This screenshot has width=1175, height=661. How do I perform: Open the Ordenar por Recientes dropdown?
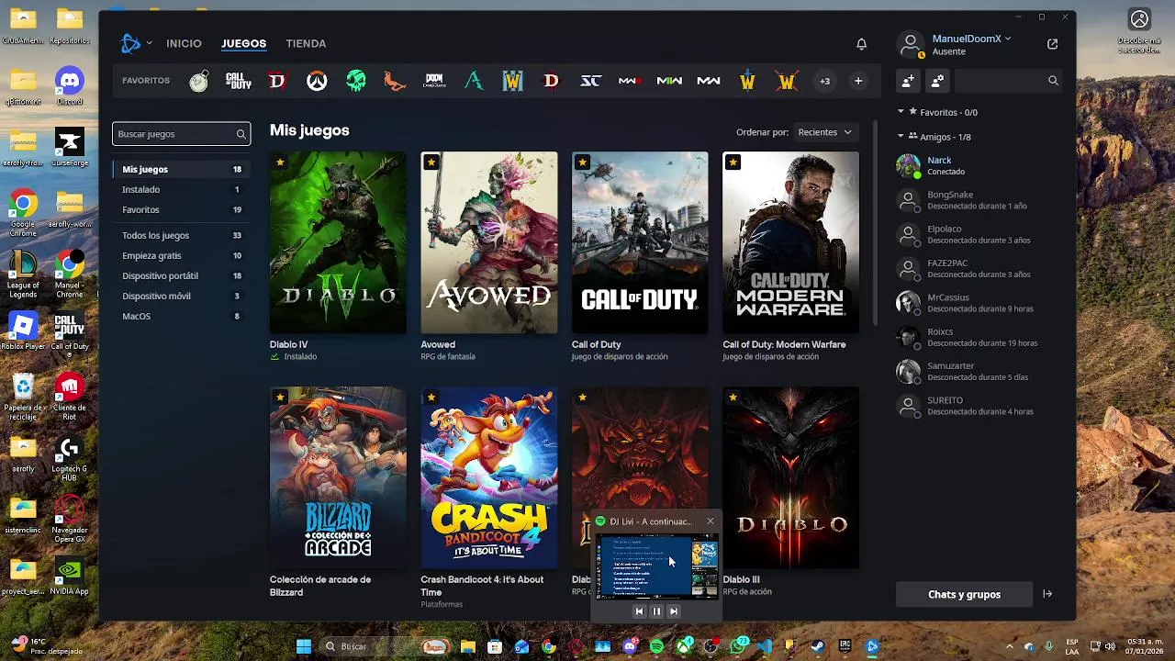pyautogui.click(x=824, y=132)
